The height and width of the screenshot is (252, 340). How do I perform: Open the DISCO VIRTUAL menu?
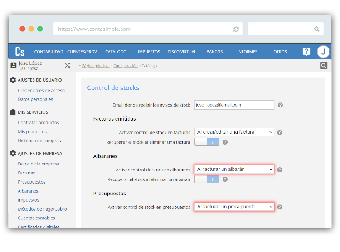click(x=182, y=52)
